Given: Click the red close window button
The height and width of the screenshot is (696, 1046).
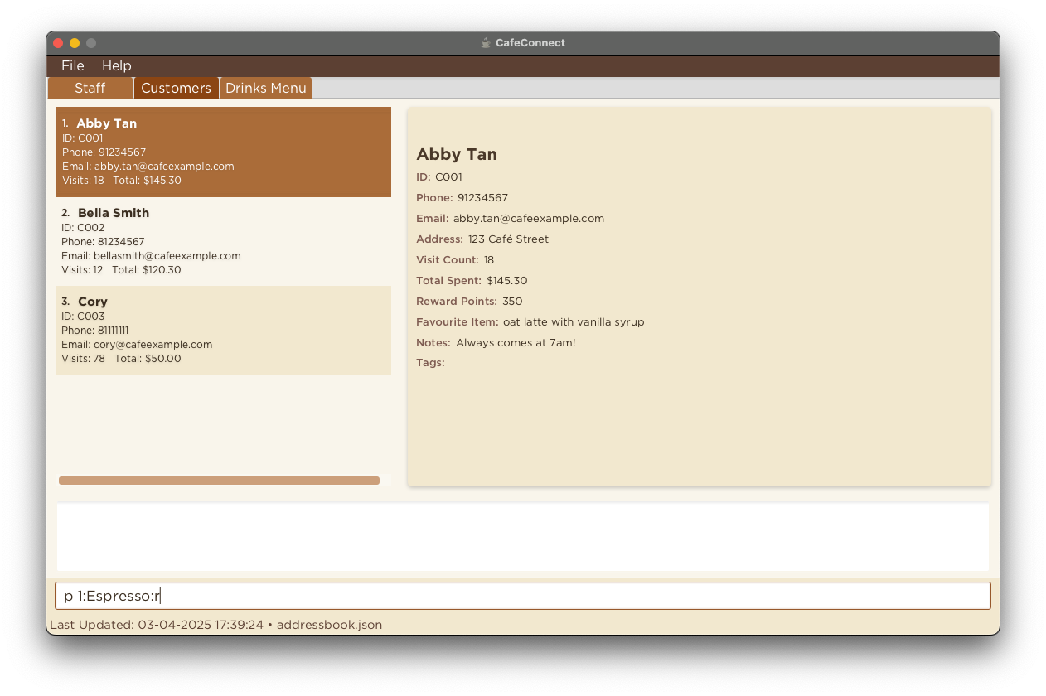Looking at the screenshot, I should pyautogui.click(x=58, y=43).
